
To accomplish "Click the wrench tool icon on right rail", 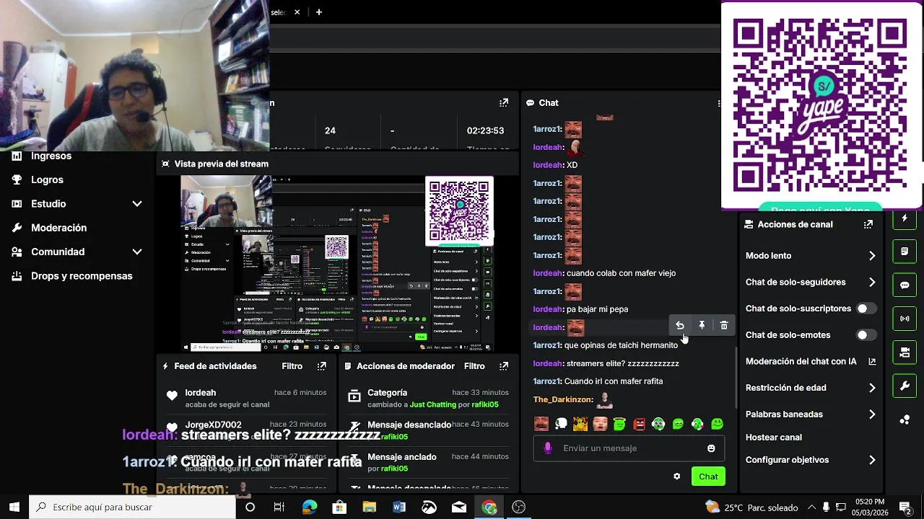I will pyautogui.click(x=905, y=386).
